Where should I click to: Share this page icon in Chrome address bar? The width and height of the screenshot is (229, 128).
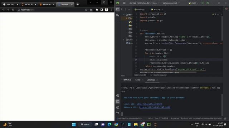86,10
